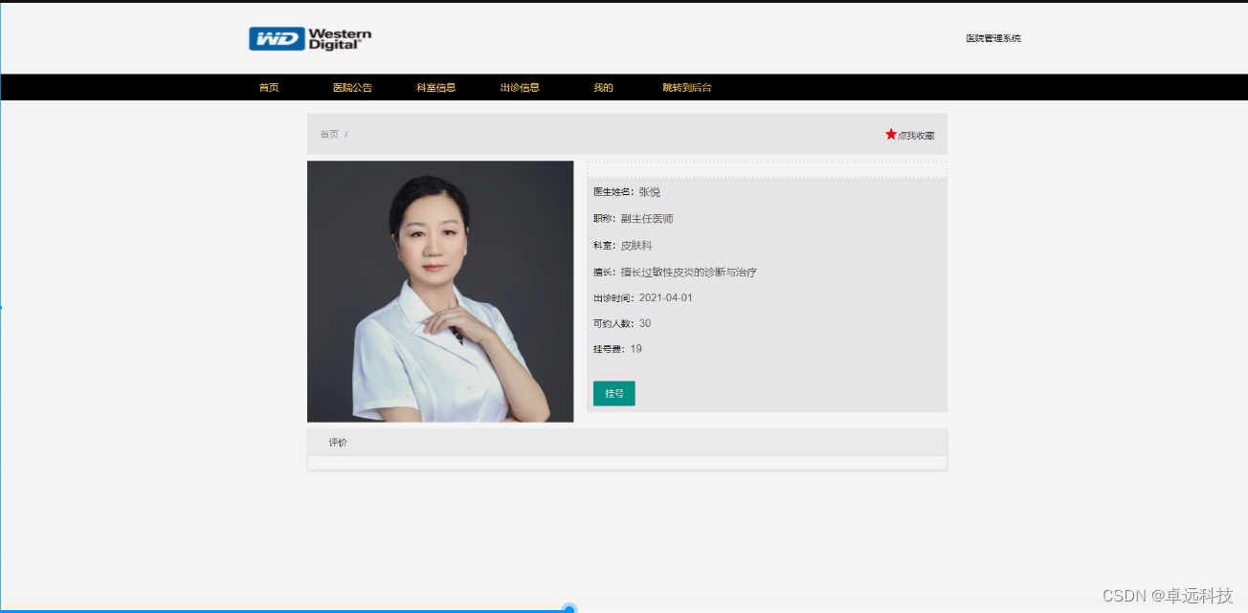
Task: Open the 评价 comments section
Action: (x=337, y=442)
